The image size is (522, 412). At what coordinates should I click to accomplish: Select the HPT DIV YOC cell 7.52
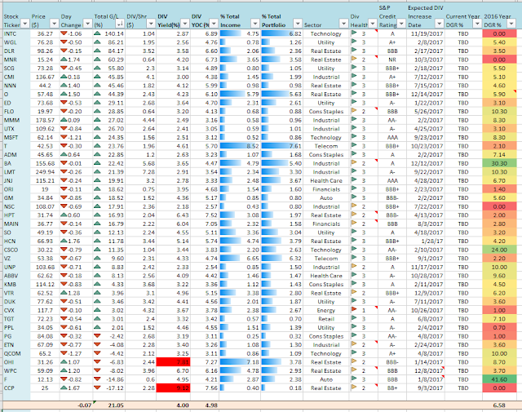[205, 215]
